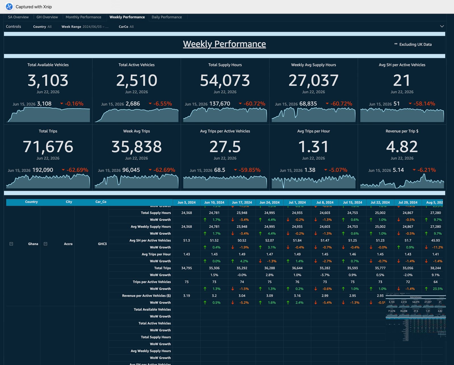Click Total Trips WoW Growth 9.1% cell
Screen dimensions: 454x365
435,275
